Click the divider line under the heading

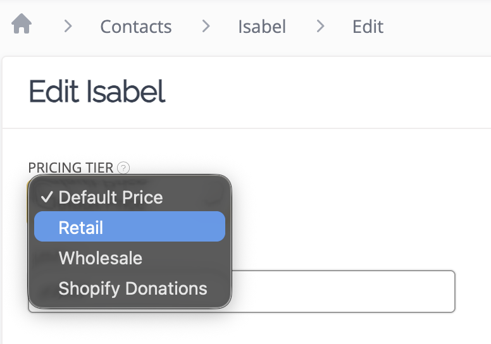click(x=253, y=128)
